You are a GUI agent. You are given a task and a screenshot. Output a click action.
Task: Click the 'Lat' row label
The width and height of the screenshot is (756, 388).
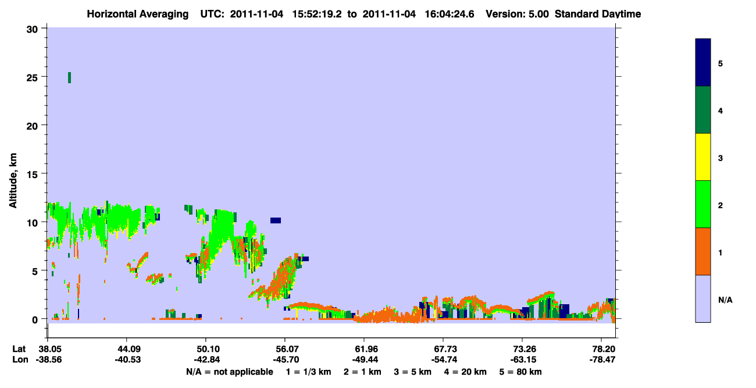coord(19,349)
